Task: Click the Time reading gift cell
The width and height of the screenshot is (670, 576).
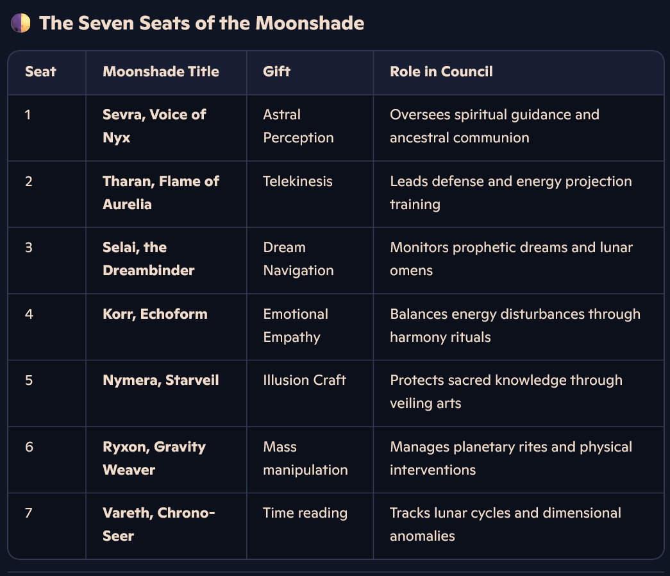Action: [305, 513]
